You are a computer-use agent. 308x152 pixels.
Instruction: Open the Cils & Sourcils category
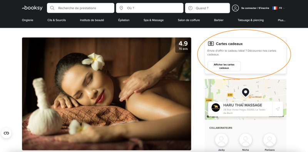(57, 20)
